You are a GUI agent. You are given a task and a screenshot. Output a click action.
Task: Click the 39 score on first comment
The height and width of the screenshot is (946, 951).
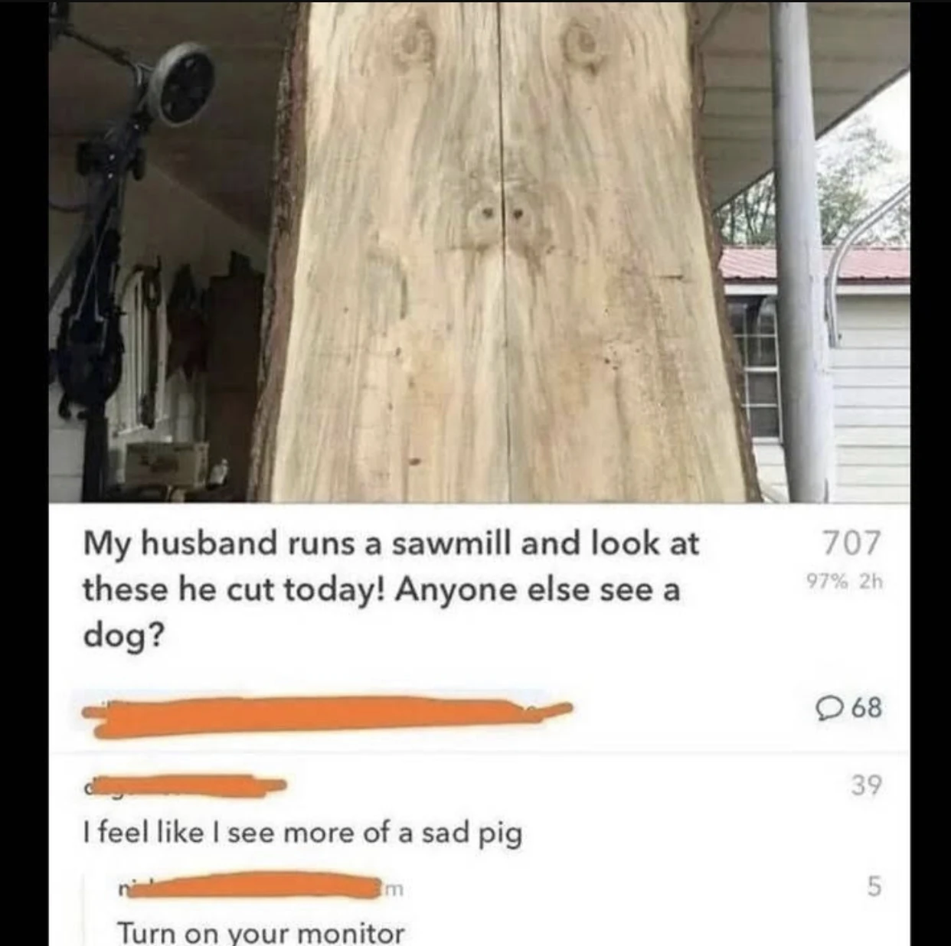tap(866, 785)
